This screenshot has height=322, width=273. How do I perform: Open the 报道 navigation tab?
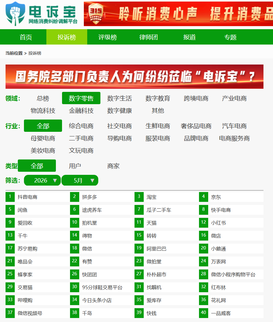pos(189,37)
